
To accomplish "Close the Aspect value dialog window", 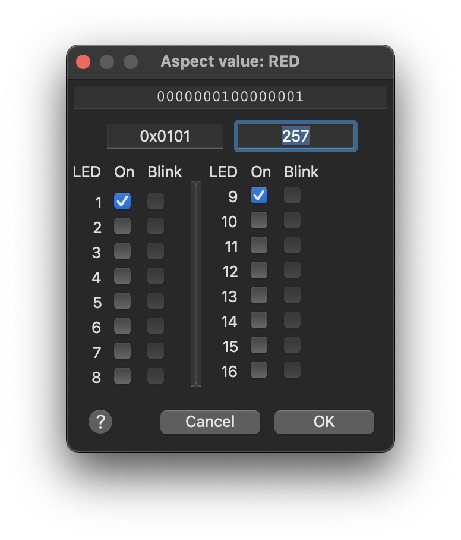I will [x=83, y=62].
